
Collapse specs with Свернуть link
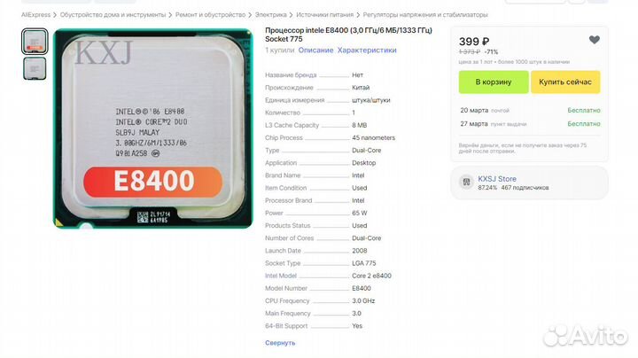[x=280, y=343]
